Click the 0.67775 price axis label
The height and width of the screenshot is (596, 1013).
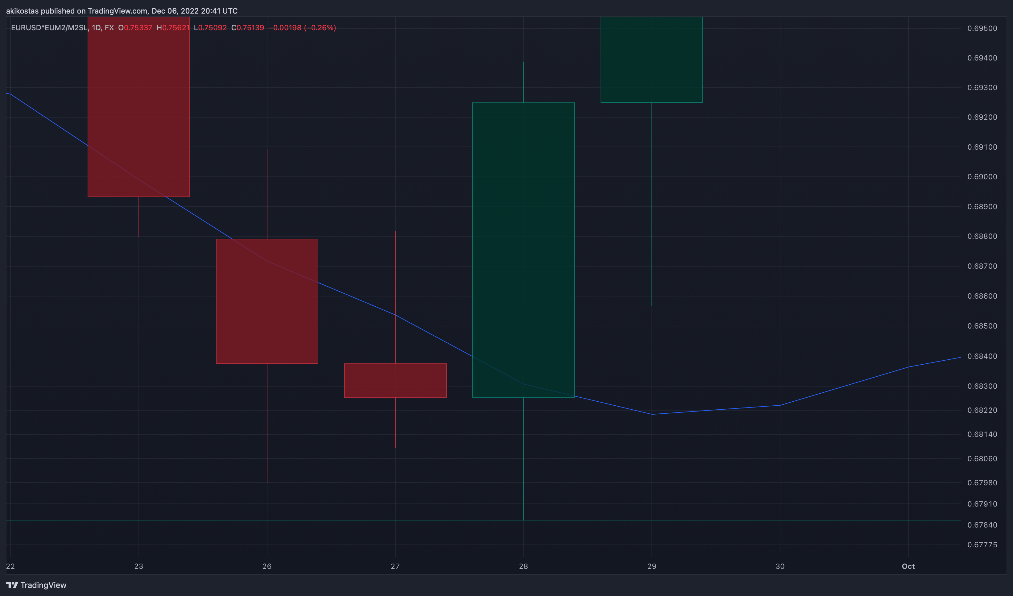982,545
